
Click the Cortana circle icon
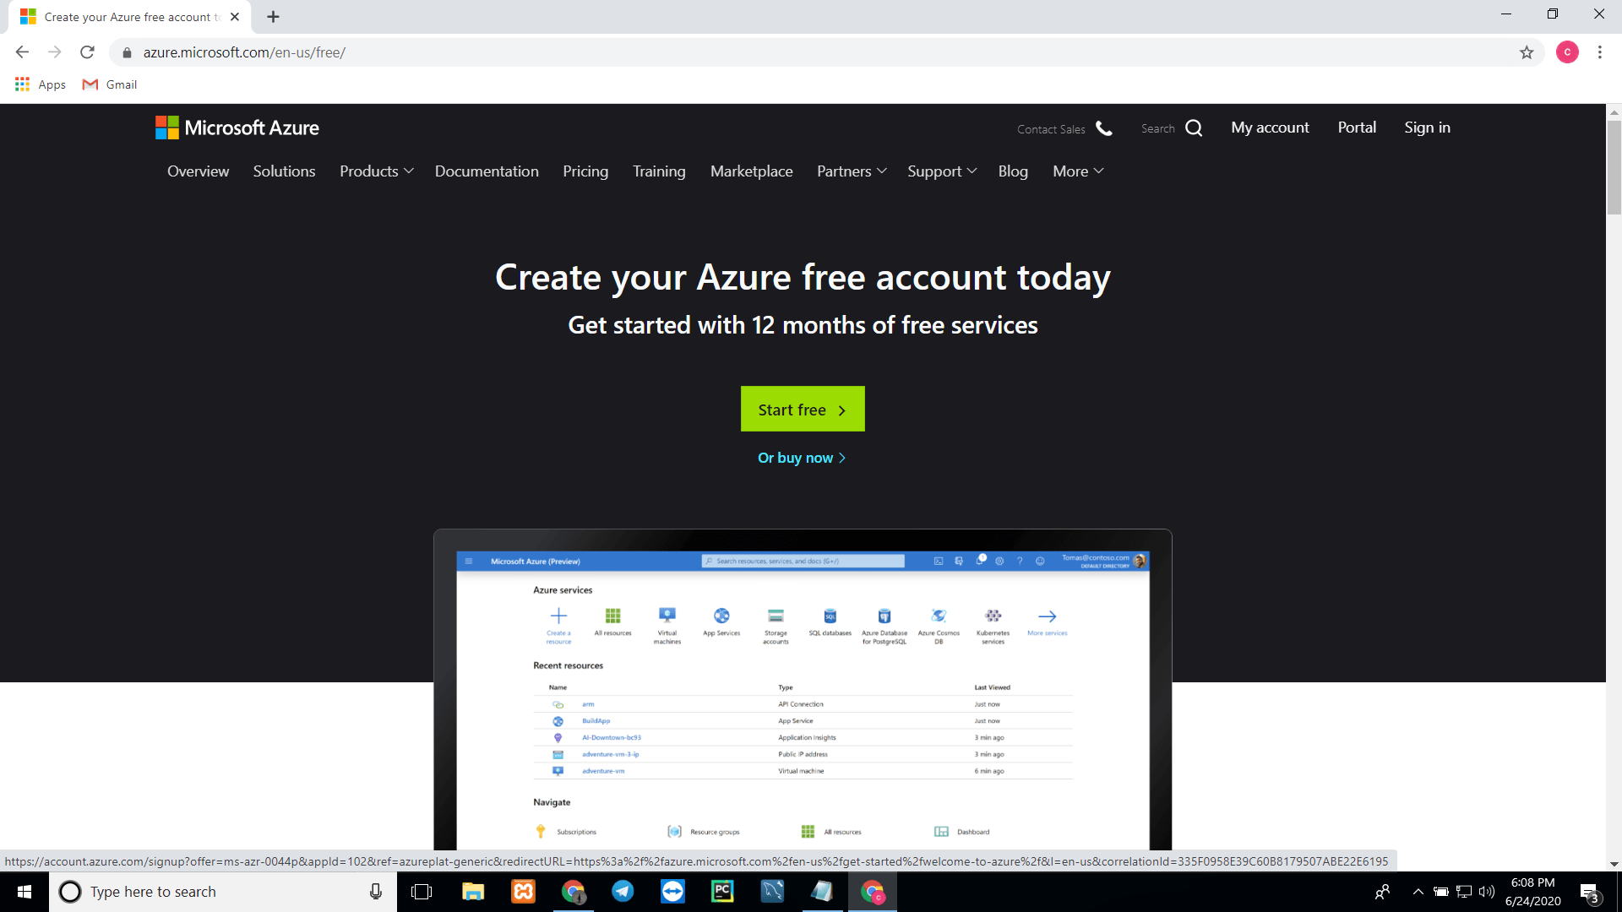pyautogui.click(x=70, y=892)
